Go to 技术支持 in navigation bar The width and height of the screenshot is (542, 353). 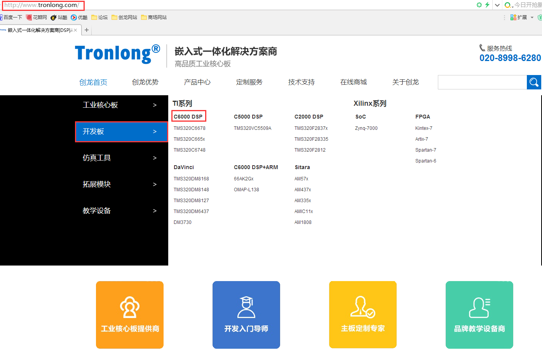(301, 82)
